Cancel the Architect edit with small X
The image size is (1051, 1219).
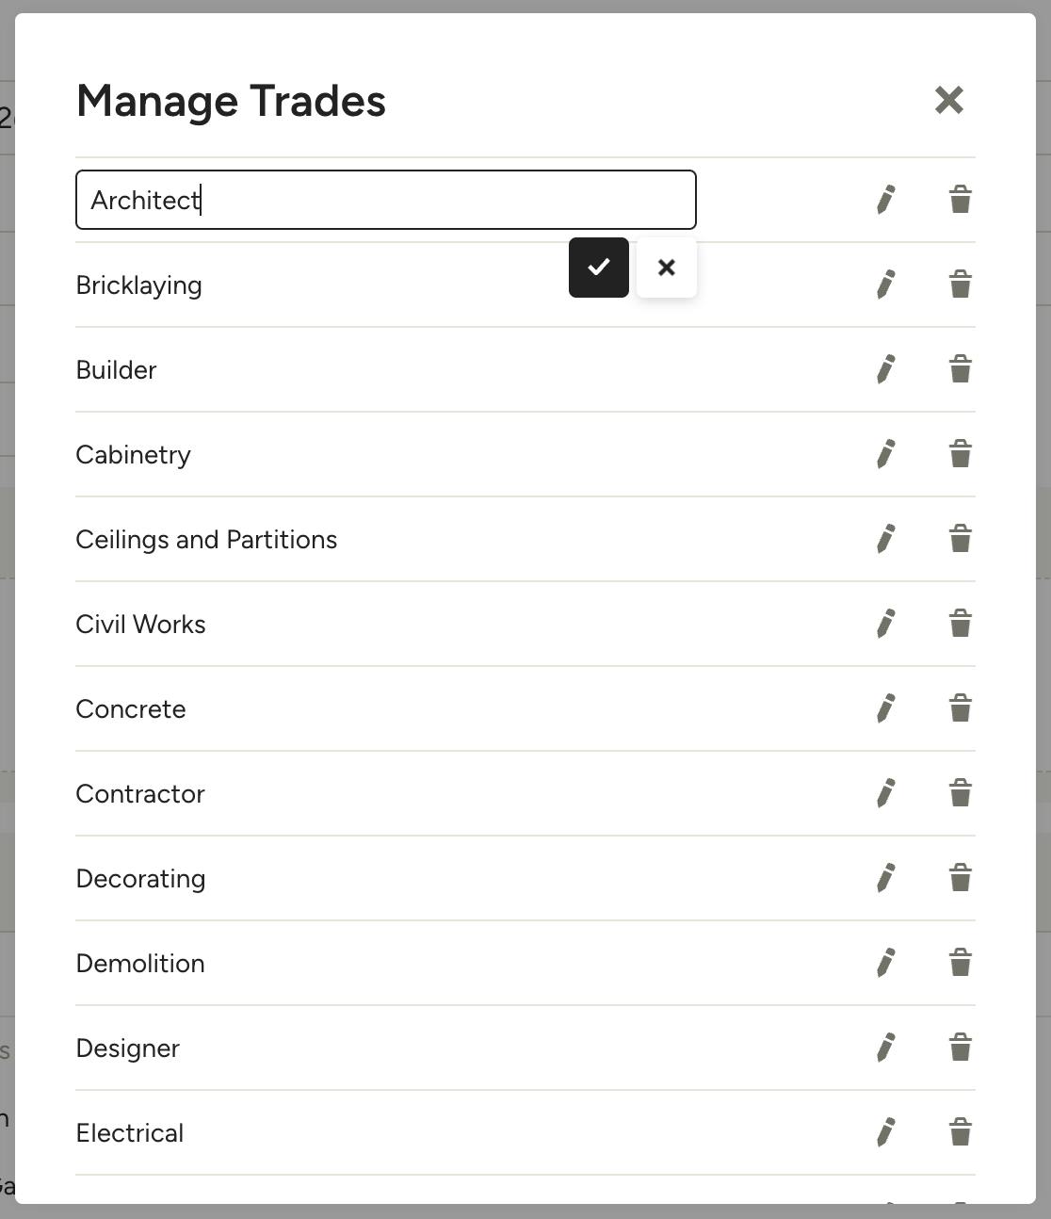click(667, 268)
